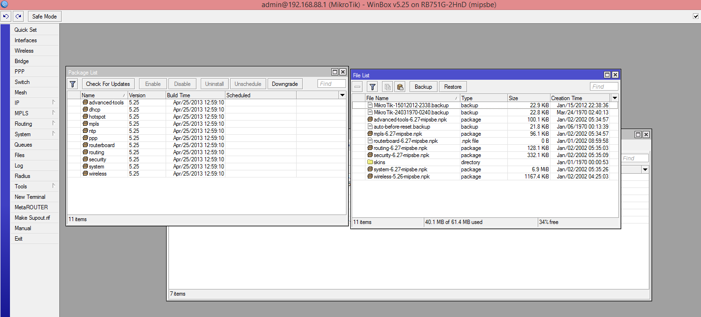The width and height of the screenshot is (701, 317).
Task: Click the package icon beside hotspot
Action: [x=85, y=117]
